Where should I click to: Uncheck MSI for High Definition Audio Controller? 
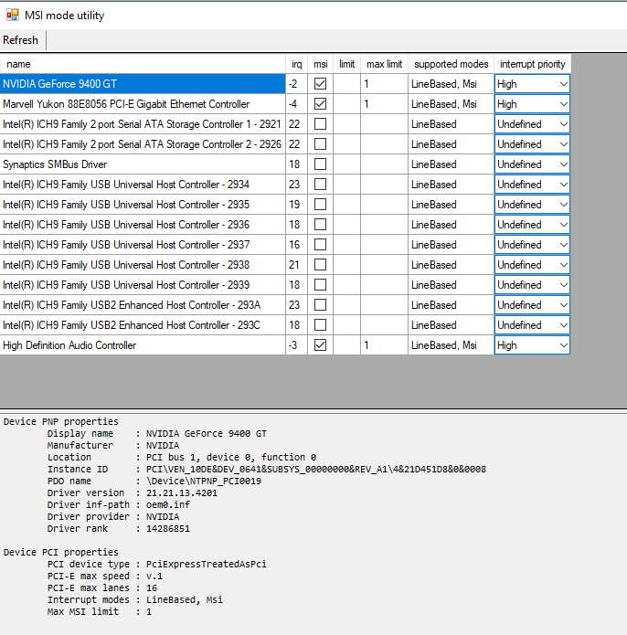321,345
